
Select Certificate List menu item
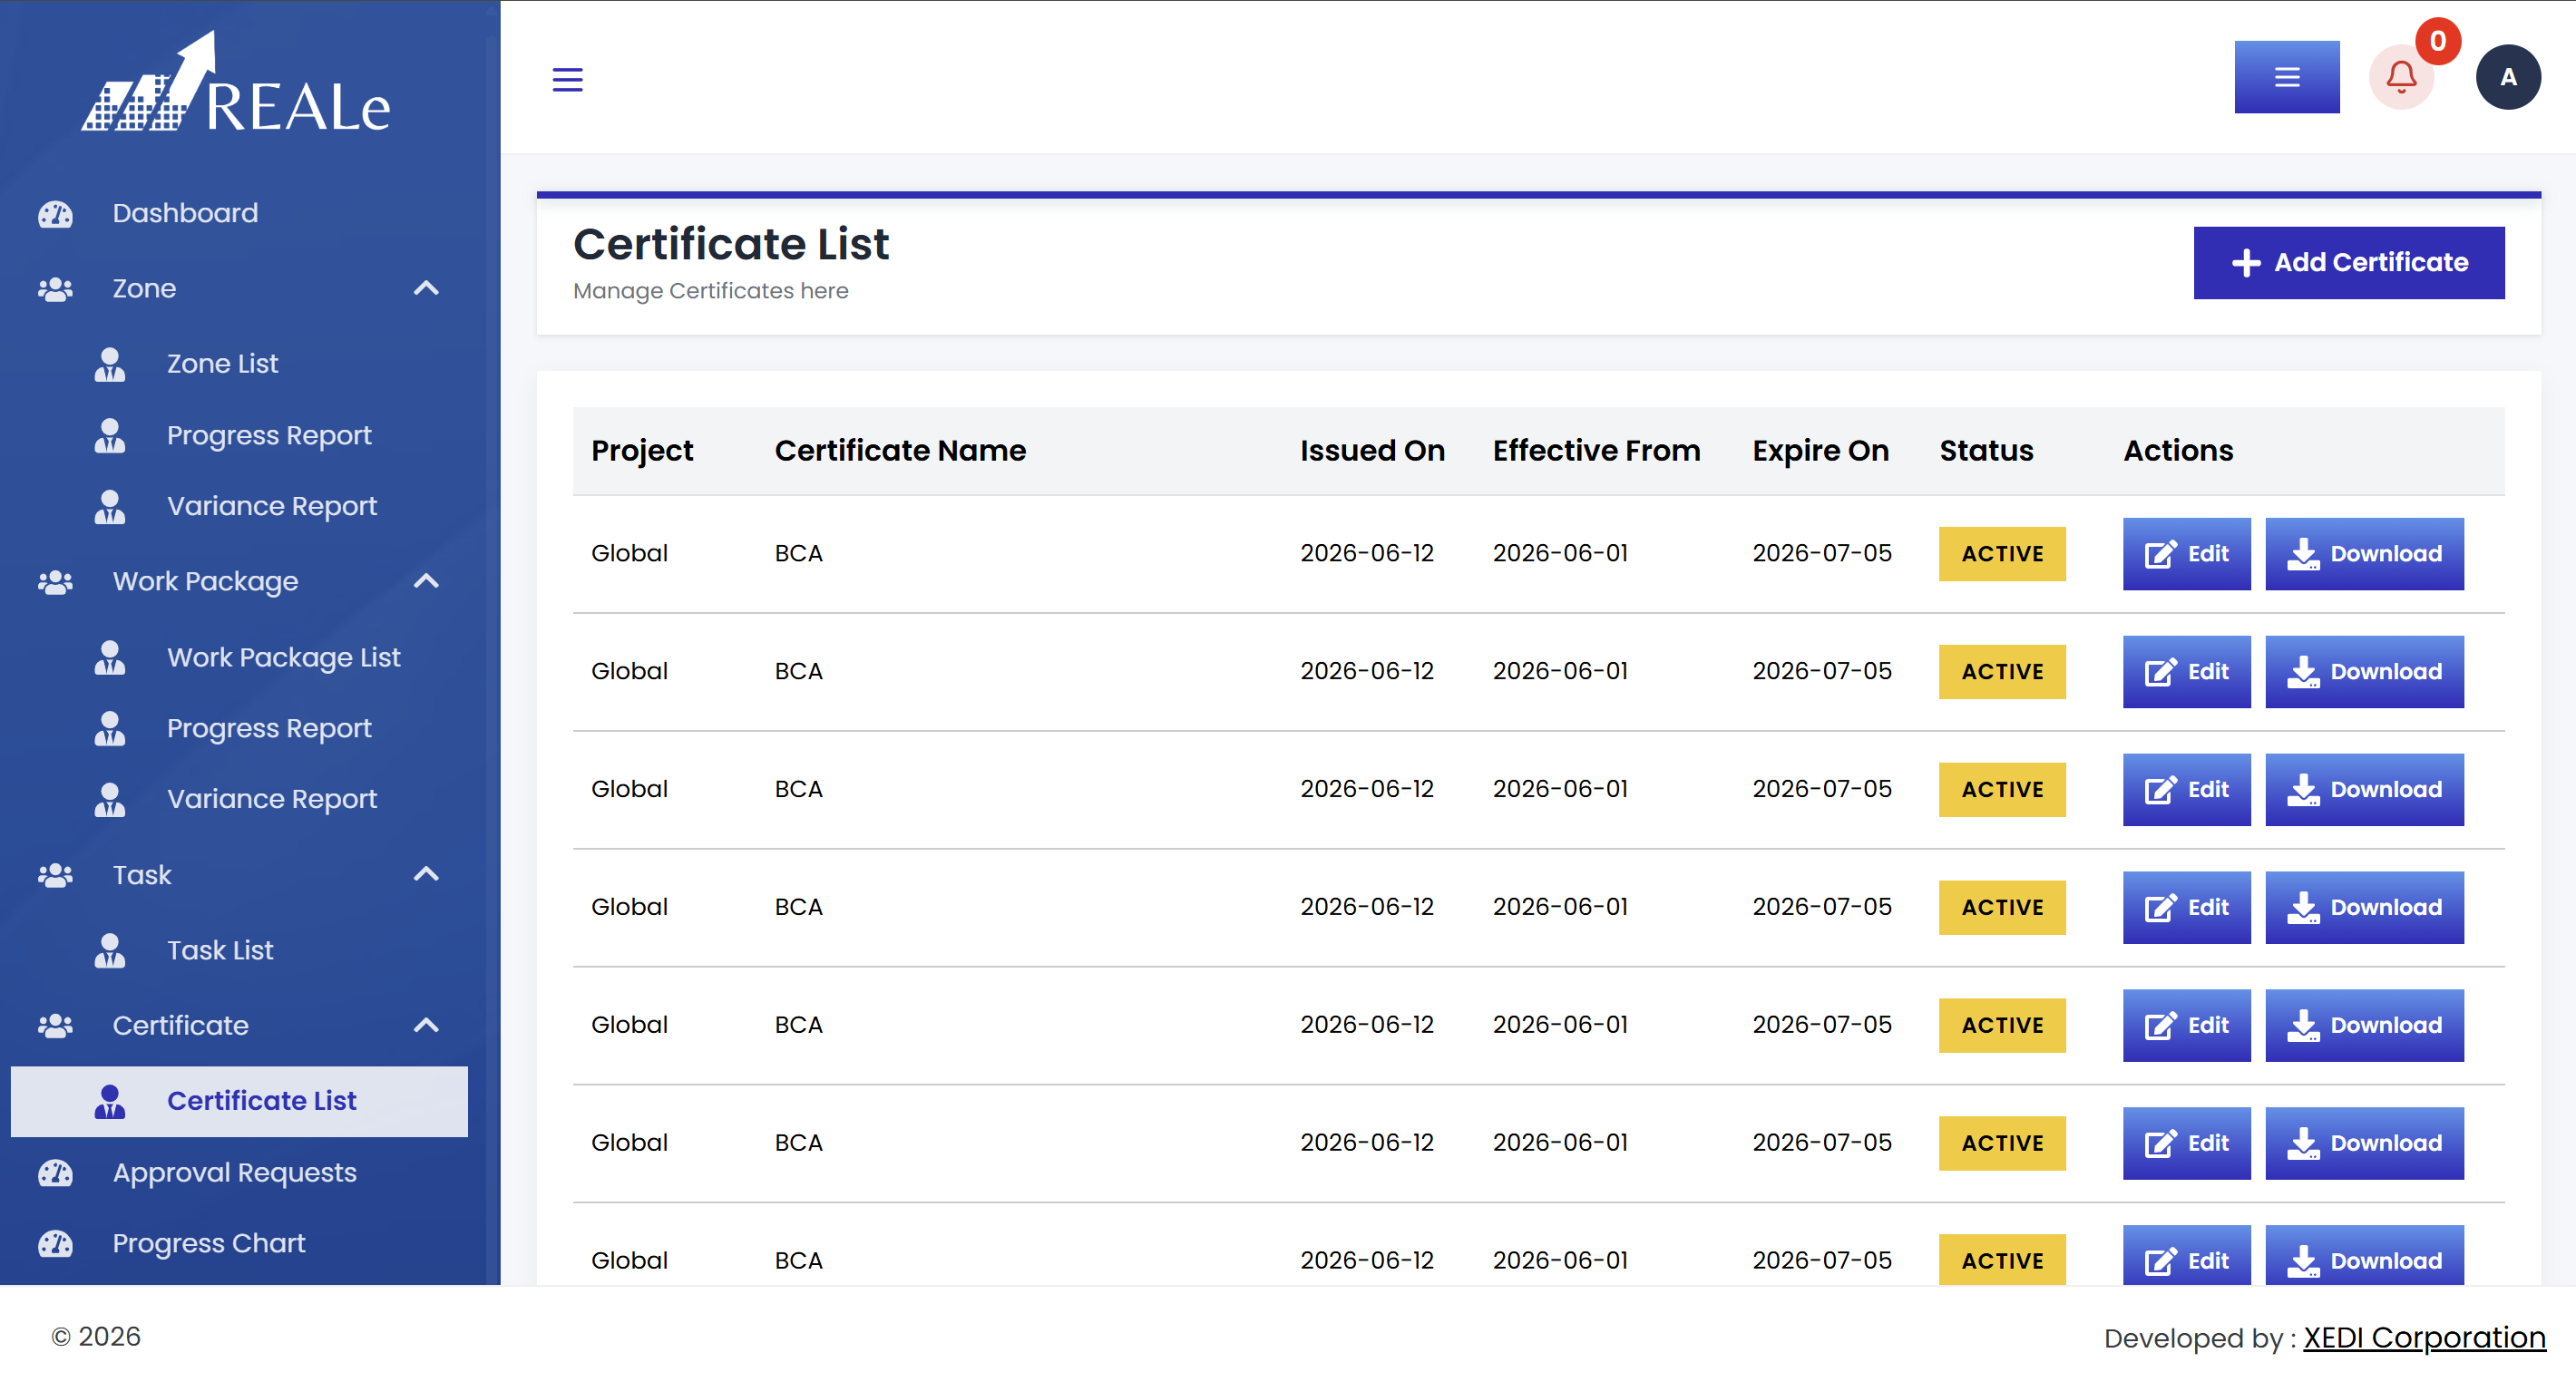pos(239,1101)
